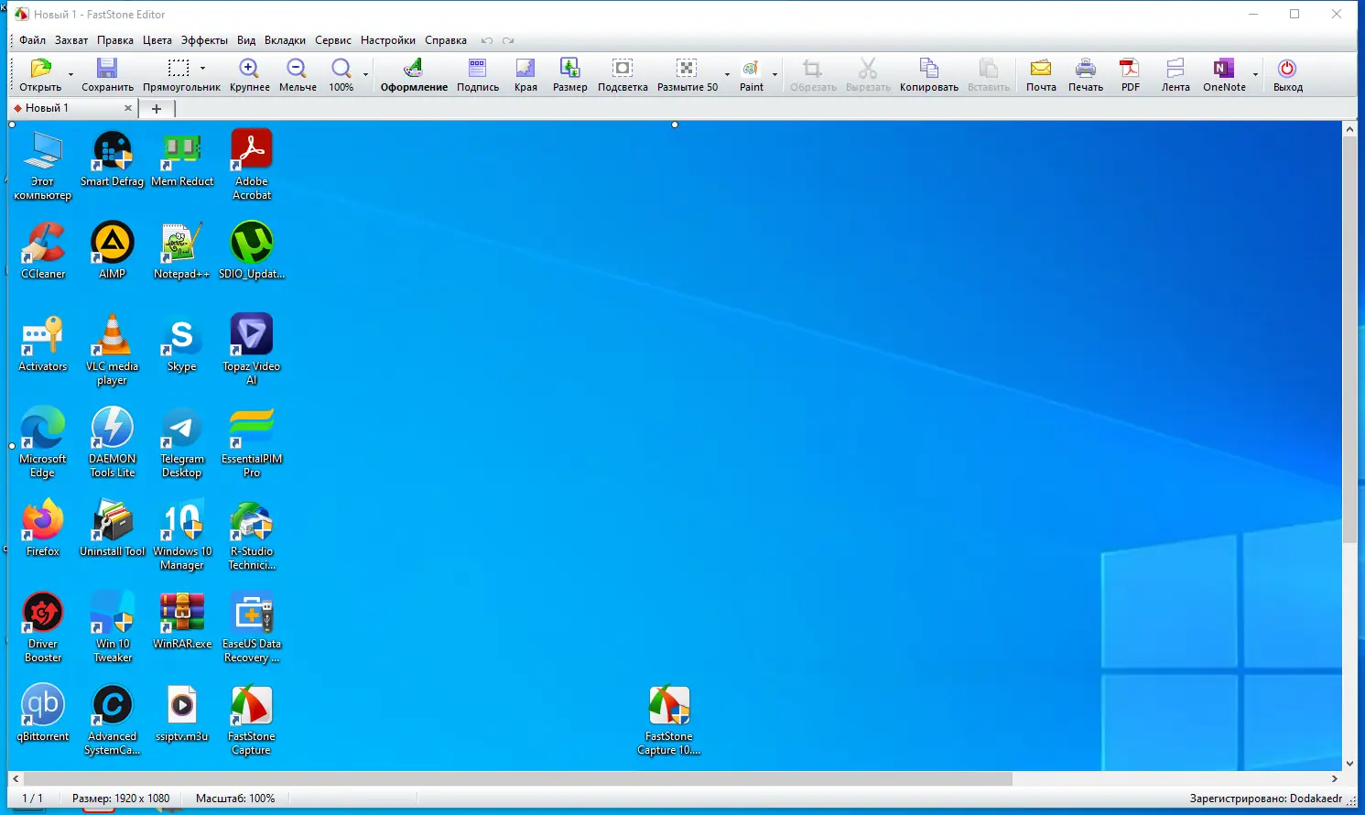Zoom in with Крупнее
The image size is (1365, 815).
(249, 75)
